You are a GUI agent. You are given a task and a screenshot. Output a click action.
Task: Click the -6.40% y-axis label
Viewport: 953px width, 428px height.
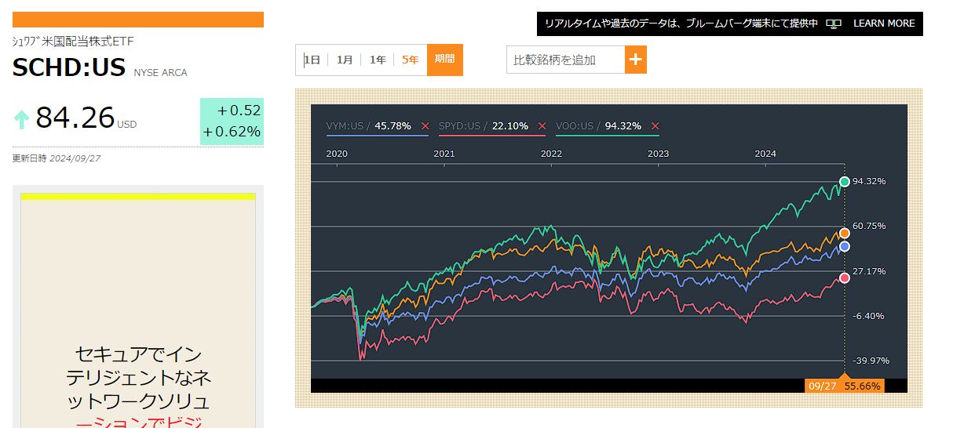click(869, 316)
